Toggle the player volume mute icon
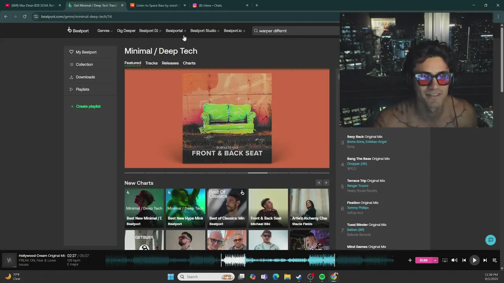The height and width of the screenshot is (283, 504). click(454, 260)
